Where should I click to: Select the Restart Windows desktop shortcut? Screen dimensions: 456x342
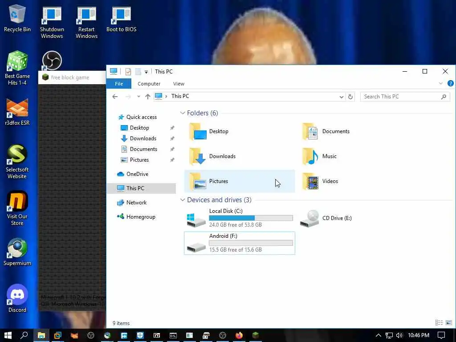[x=86, y=23]
